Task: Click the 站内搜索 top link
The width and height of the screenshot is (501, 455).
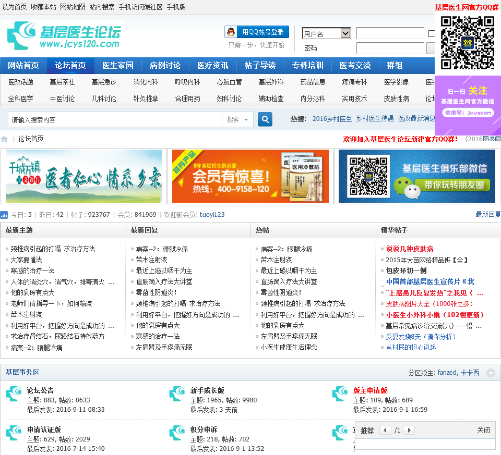Action: click(102, 7)
